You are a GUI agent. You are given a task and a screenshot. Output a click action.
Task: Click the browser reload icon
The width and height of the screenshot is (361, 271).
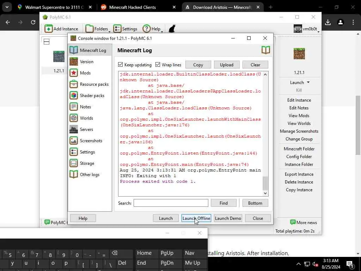pyautogui.click(x=33, y=22)
